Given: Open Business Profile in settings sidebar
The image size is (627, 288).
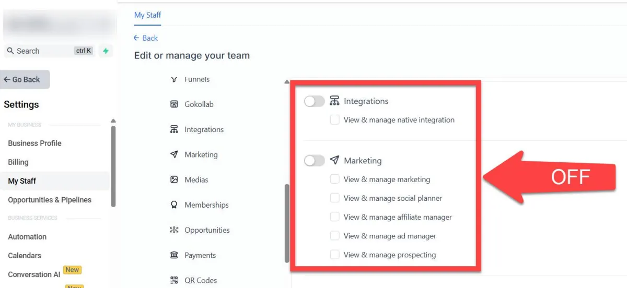Looking at the screenshot, I should pos(34,143).
